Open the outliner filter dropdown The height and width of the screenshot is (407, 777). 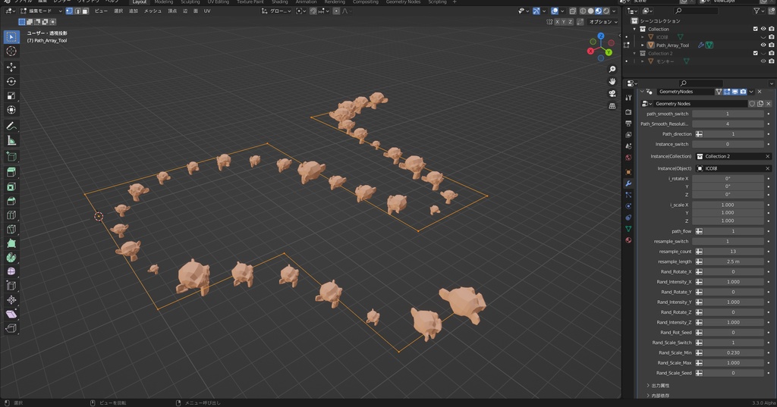point(759,11)
